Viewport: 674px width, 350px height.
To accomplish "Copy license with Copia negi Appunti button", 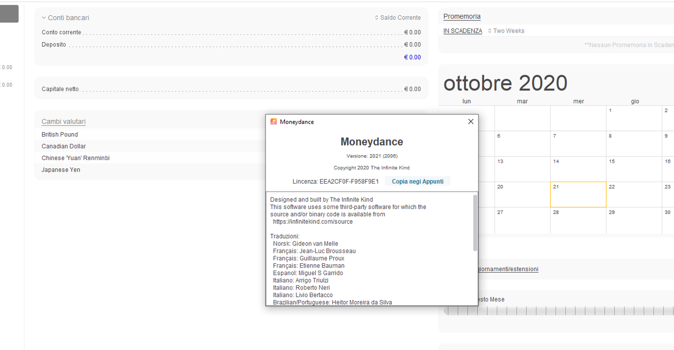I will click(x=418, y=182).
